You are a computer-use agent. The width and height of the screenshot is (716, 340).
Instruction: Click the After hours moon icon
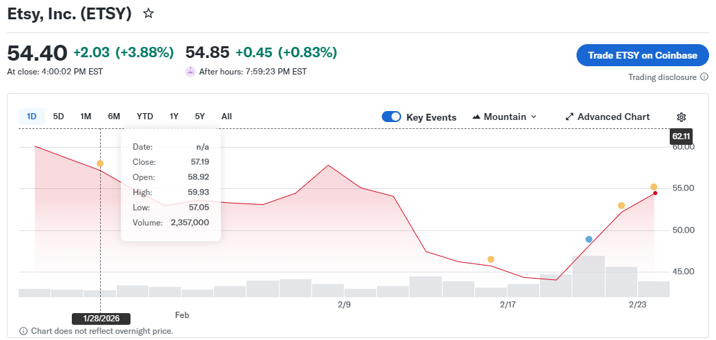point(191,72)
